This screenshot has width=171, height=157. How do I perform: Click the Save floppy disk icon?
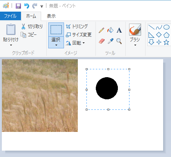pyautogui.click(x=18, y=6)
